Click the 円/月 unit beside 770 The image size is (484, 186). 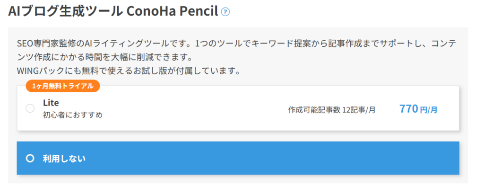(429, 110)
